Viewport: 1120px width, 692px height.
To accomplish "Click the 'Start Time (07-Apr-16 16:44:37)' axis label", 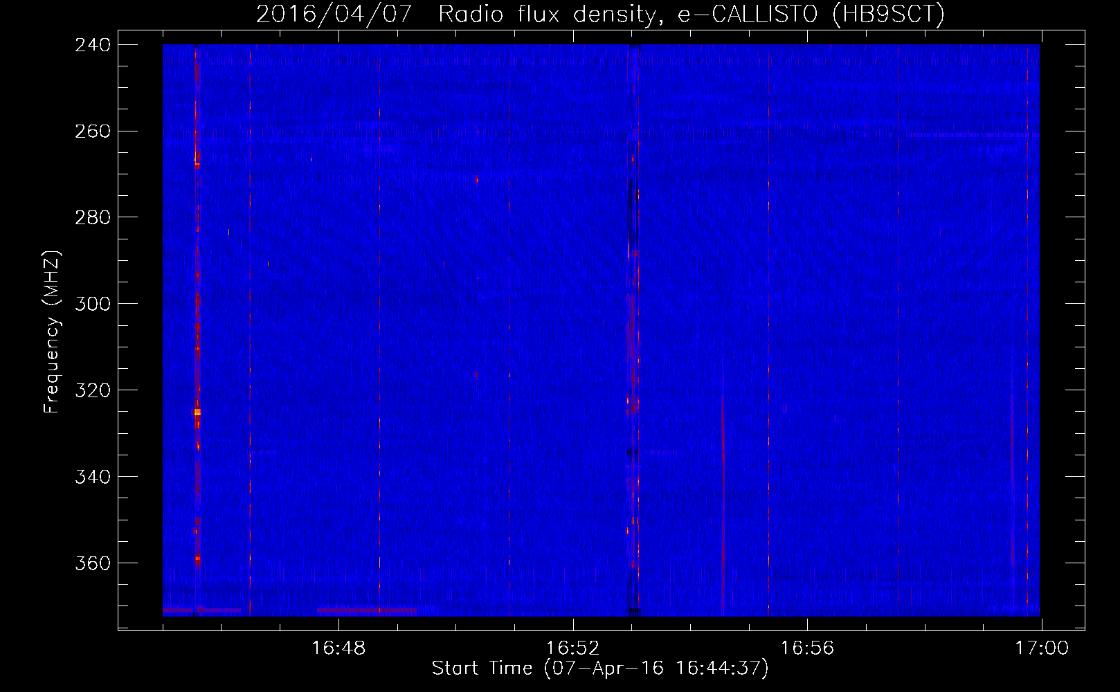I will pos(600,668).
